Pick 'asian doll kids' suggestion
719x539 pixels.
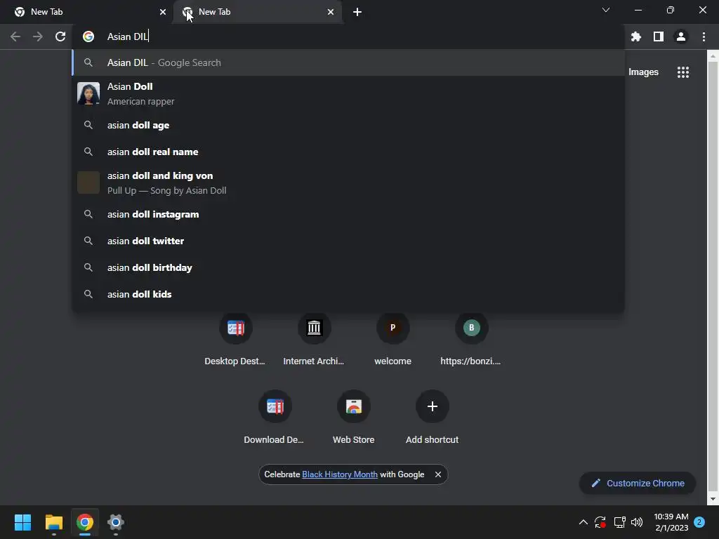coord(348,294)
